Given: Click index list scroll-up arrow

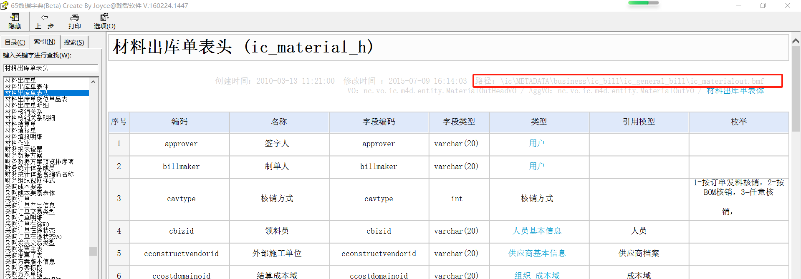Looking at the screenshot, I should pyautogui.click(x=93, y=82).
